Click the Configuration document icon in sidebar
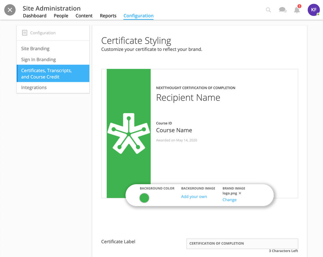 tap(25, 33)
